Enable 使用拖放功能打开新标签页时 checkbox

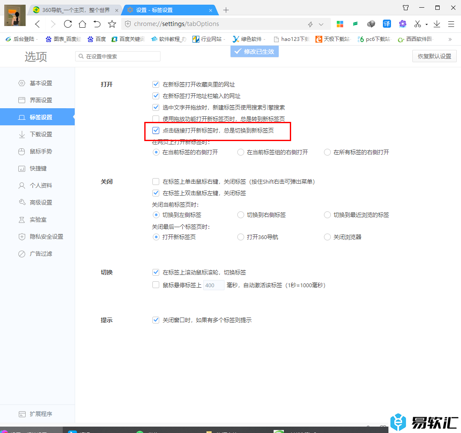tap(156, 119)
